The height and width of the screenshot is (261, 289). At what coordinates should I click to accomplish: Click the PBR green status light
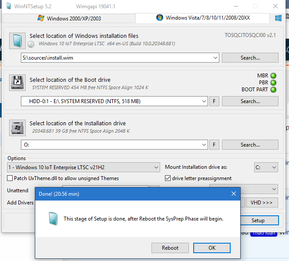click(273, 83)
